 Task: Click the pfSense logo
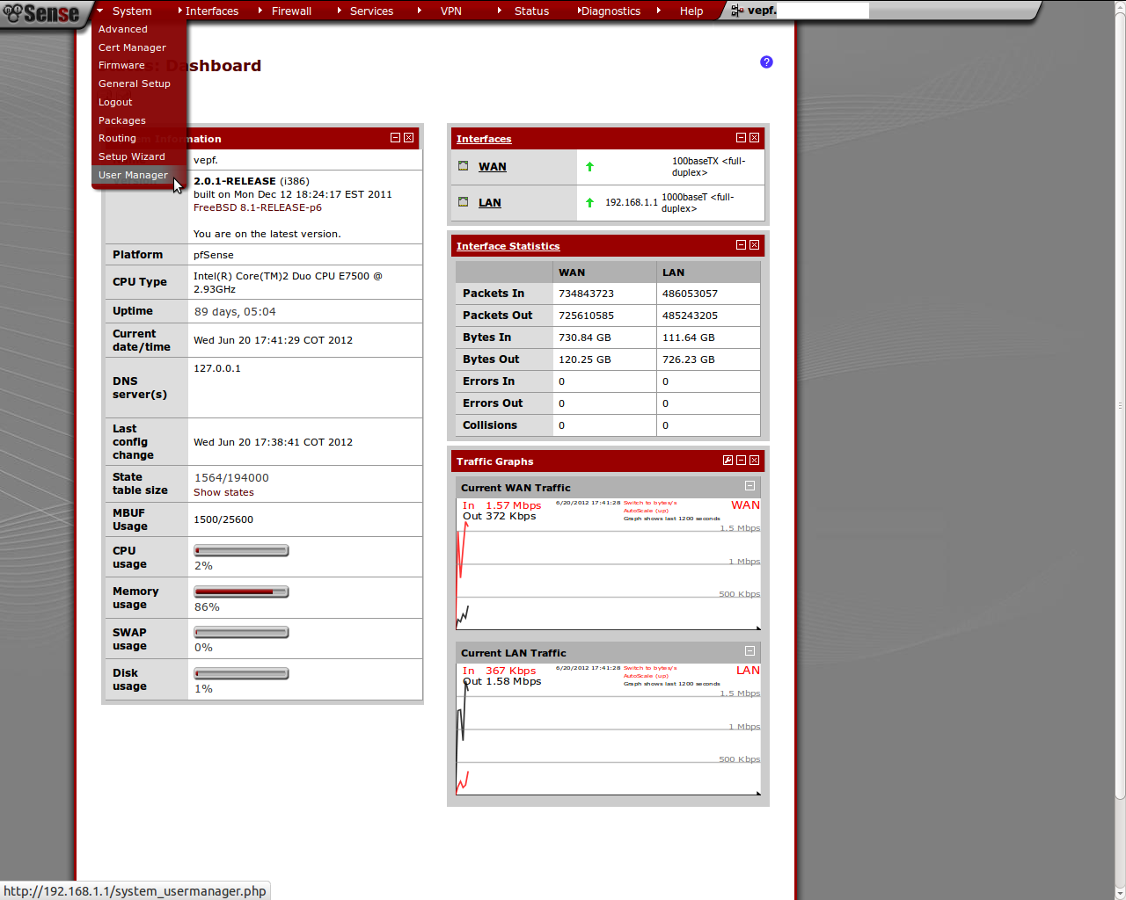tap(41, 13)
